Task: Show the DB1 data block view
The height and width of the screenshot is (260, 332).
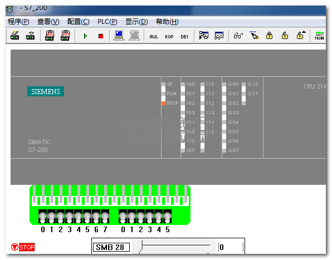Action: pos(184,37)
